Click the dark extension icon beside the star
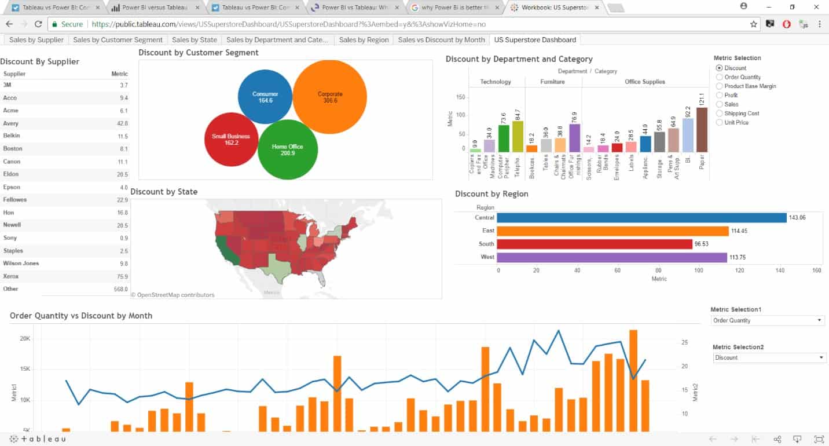829x446 pixels. pos(770,24)
